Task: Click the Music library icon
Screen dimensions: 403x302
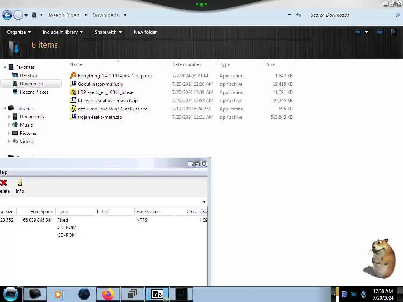Action: click(x=15, y=125)
